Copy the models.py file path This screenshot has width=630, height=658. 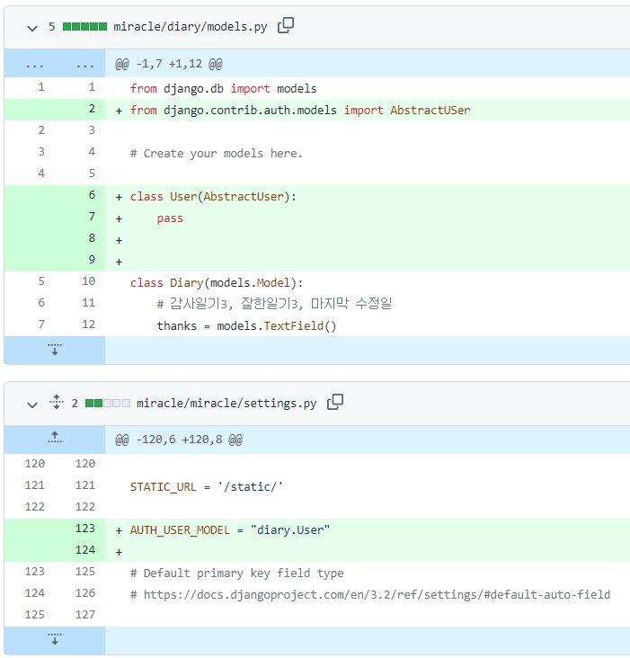[286, 25]
